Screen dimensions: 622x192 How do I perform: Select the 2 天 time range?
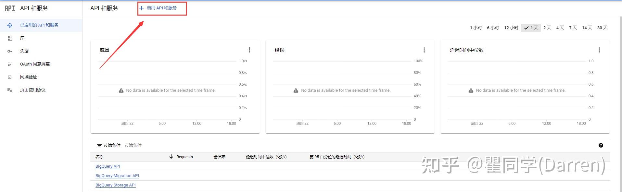(547, 28)
